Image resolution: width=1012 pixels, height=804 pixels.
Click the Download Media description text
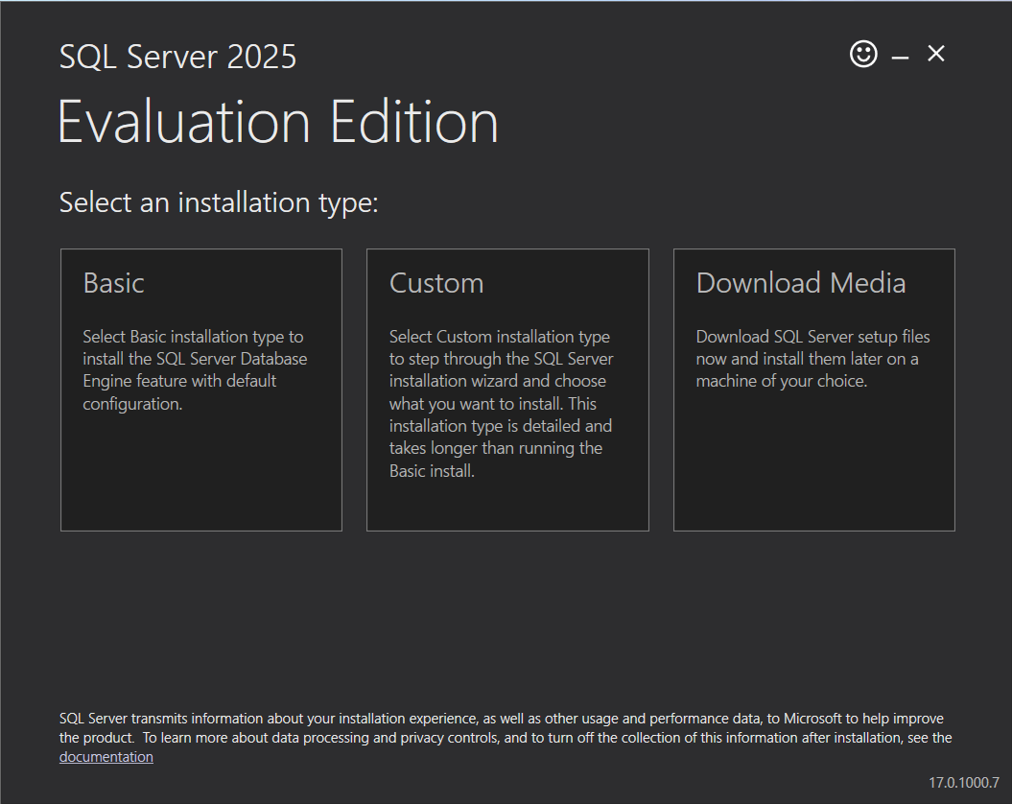[x=812, y=358]
